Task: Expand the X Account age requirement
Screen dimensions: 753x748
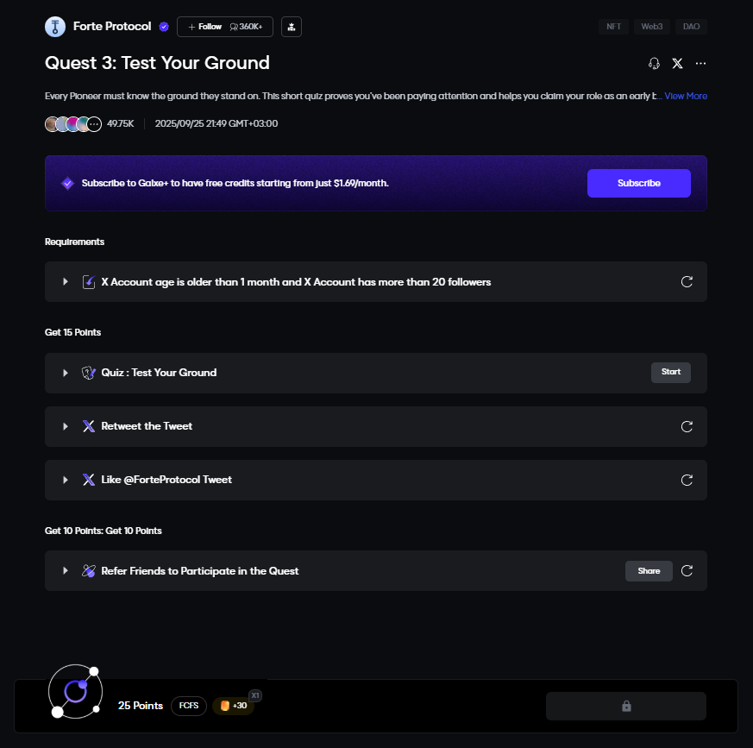Action: 66,282
